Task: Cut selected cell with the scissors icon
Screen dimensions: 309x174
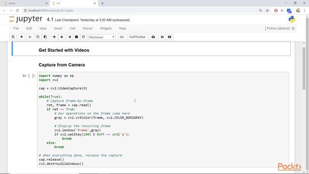Action: pyautogui.click(x=30, y=37)
